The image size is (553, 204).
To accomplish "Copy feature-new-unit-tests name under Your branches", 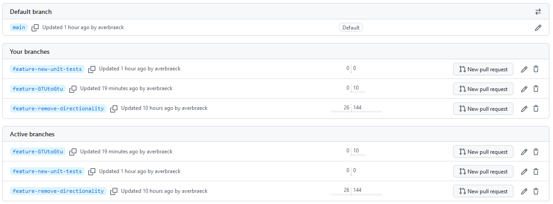I will (92, 69).
